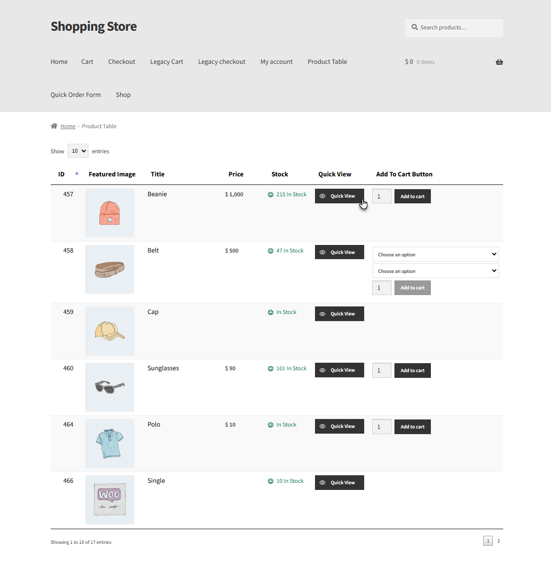This screenshot has height=567, width=551.
Task: Open the Product Table menu item
Action: [327, 62]
